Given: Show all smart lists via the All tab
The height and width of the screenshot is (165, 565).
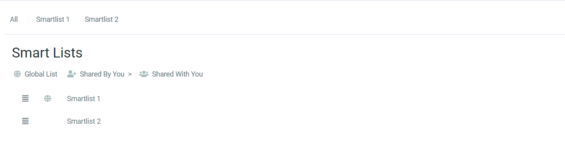Looking at the screenshot, I should (14, 19).
